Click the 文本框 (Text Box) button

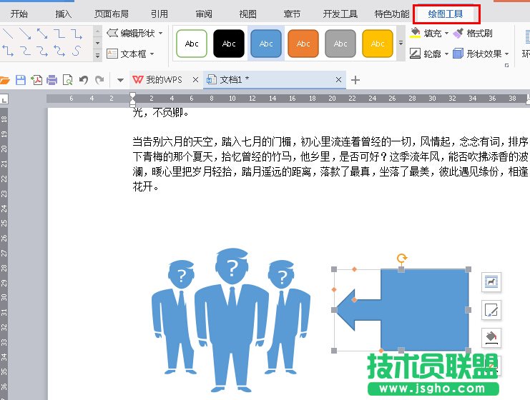pos(133,54)
